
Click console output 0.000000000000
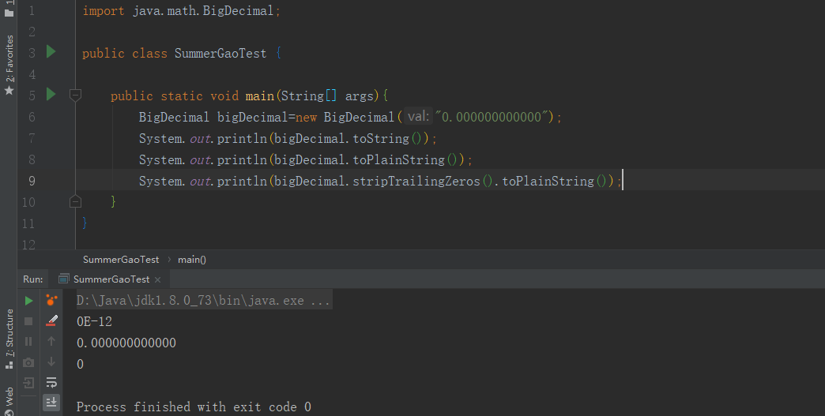pyautogui.click(x=126, y=343)
